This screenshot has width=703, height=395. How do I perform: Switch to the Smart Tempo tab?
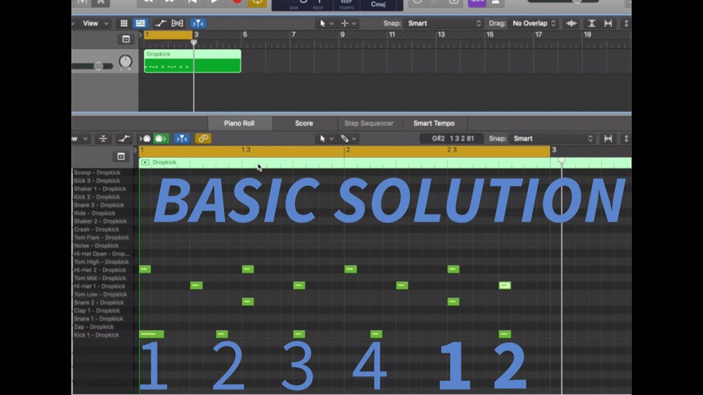434,123
